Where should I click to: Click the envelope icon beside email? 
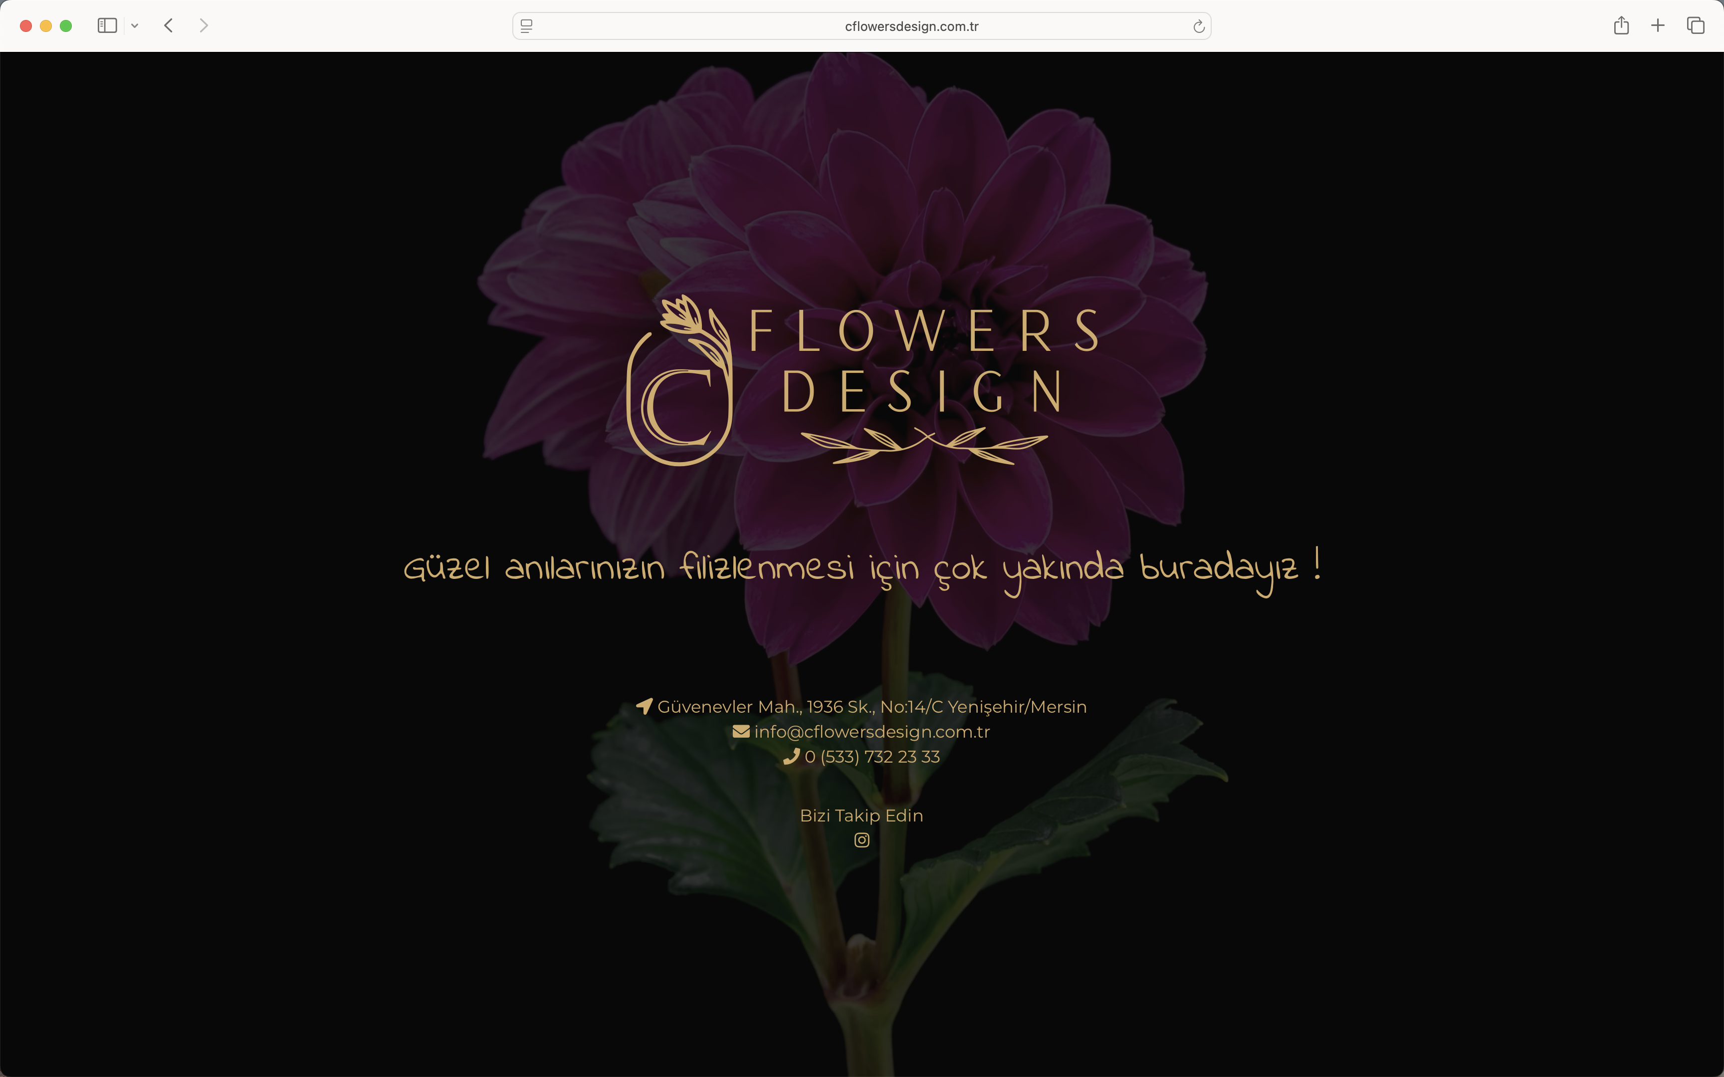tap(741, 732)
